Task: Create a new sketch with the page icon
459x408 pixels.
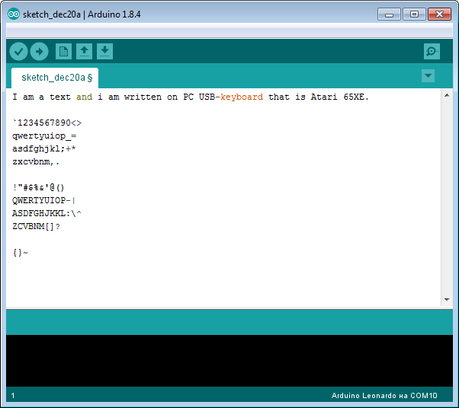Action: [x=64, y=51]
